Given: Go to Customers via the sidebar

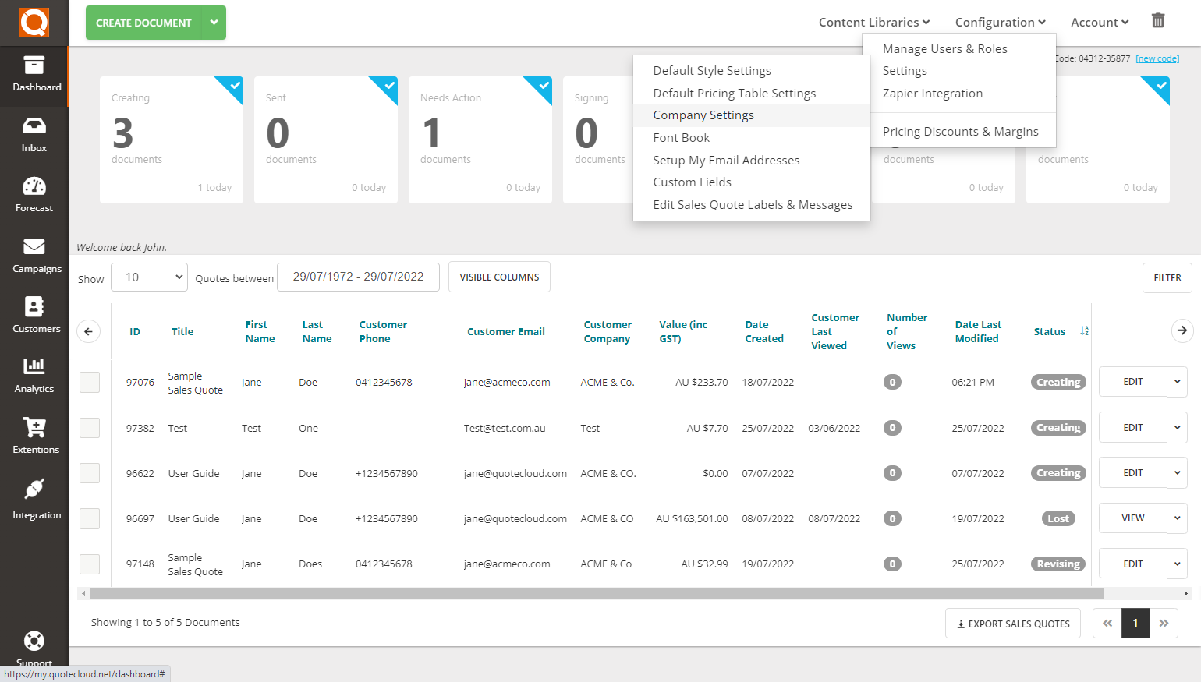Looking at the screenshot, I should (x=34, y=315).
